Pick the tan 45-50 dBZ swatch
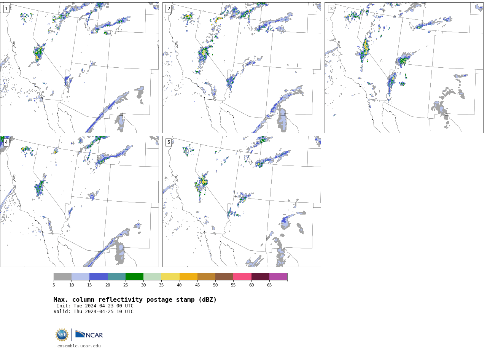Image resolution: width=487 pixels, height=350 pixels. click(x=207, y=277)
